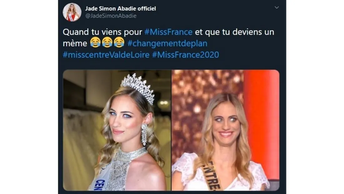The width and height of the screenshot is (344, 194).
Task: Expand the tweet options chevron menu
Action: coord(277,7)
